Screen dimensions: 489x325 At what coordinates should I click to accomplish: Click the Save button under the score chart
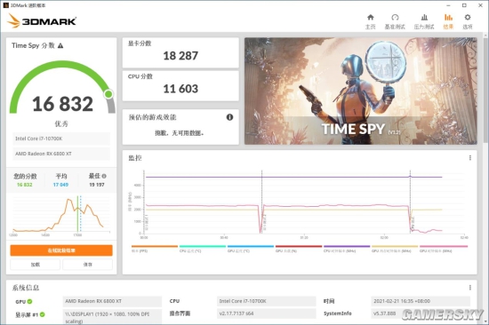coord(88,265)
